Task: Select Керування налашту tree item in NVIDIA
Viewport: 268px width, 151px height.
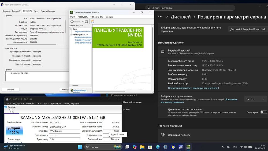Action: (x=83, y=40)
